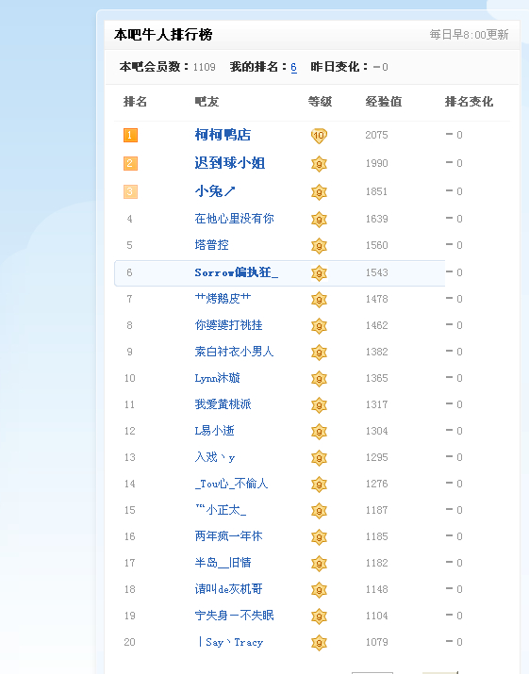Viewport: 529px width, 674px height.
Task: Click the level 10 badge of 柯柯鸭店
Action: pyautogui.click(x=319, y=136)
